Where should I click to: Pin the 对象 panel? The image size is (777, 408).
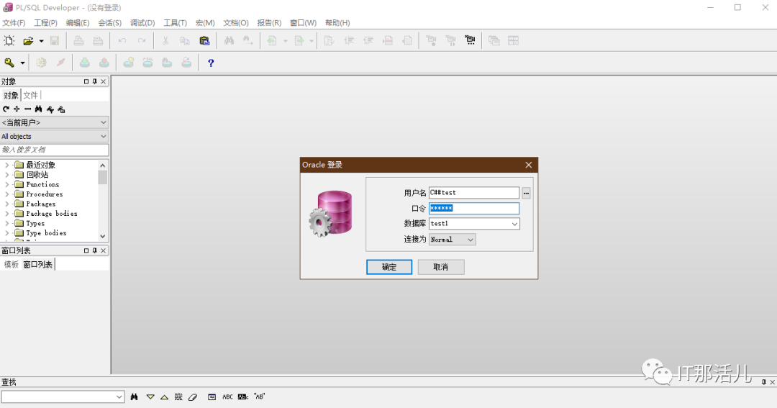point(95,81)
